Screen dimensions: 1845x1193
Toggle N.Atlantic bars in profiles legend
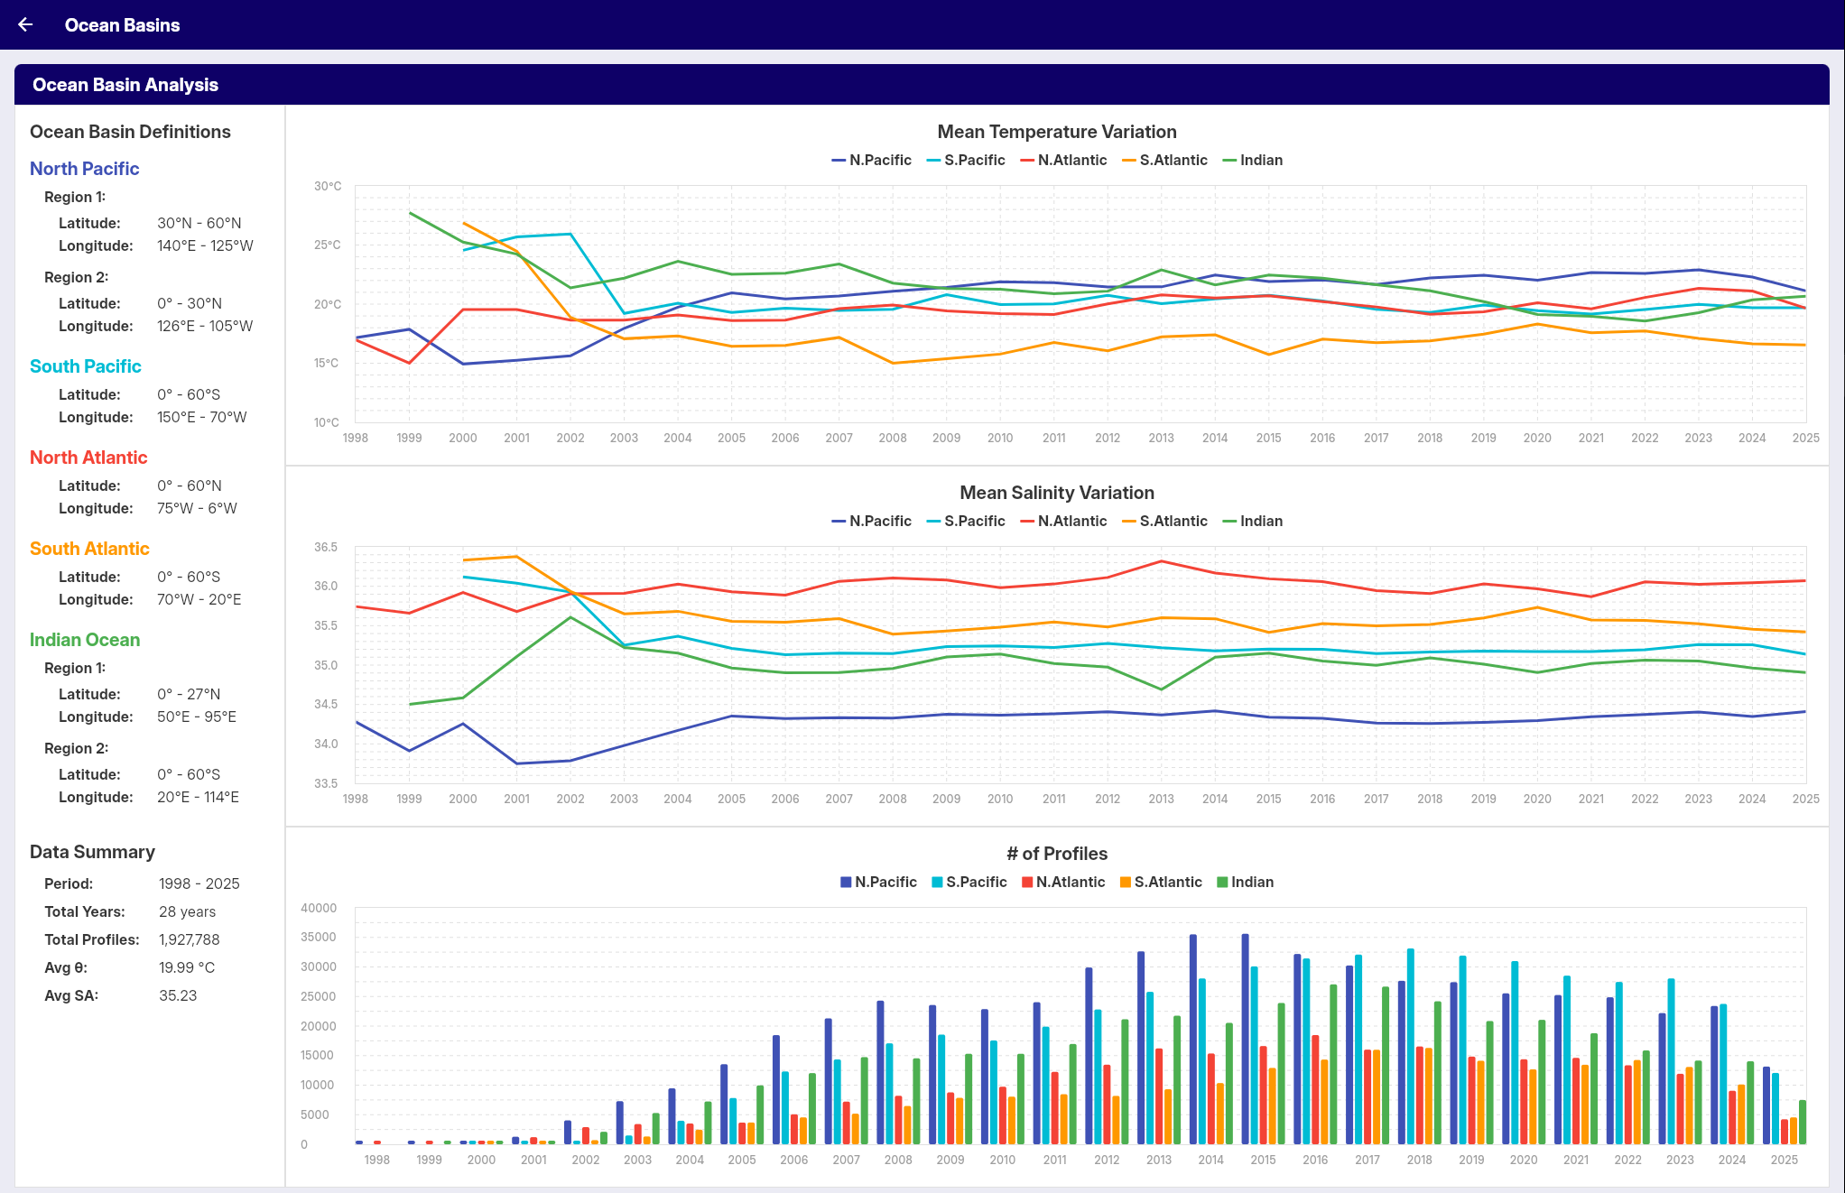tap(1062, 882)
